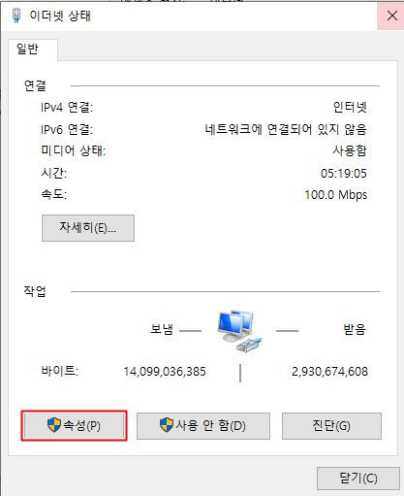Click the shield icon on 사용 안 함(D)

coord(167,425)
